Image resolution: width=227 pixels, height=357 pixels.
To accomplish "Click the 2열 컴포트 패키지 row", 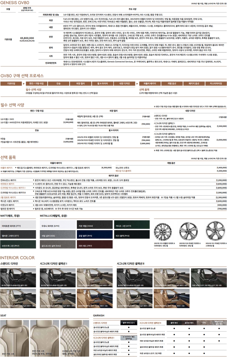I will point(113,197).
